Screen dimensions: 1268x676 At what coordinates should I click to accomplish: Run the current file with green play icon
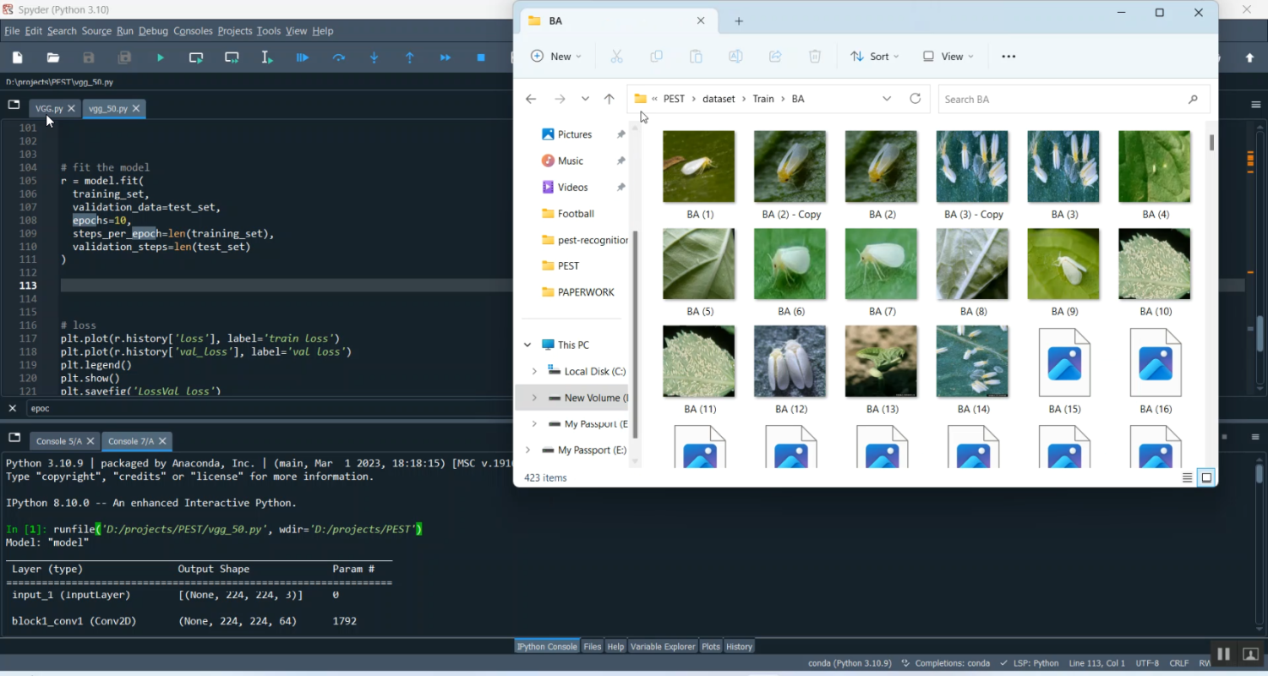click(161, 57)
